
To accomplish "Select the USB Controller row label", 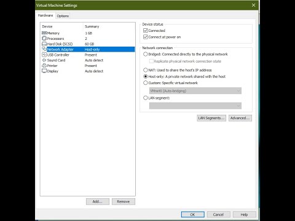I will click(x=58, y=55).
